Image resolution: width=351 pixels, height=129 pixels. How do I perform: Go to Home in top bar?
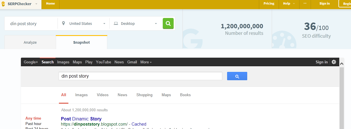(x=50, y=3)
